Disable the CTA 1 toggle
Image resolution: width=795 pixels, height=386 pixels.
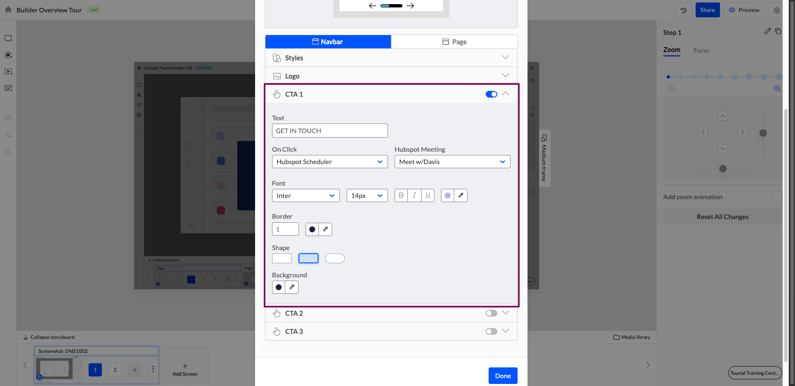pos(491,94)
